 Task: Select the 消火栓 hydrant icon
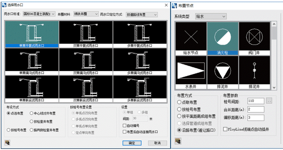222,37
